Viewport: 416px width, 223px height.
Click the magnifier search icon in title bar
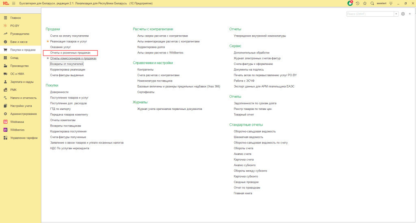(372, 3)
